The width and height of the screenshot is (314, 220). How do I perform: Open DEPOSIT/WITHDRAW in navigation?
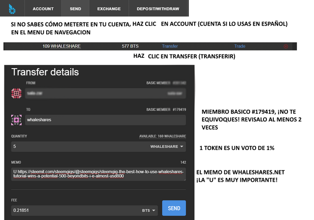click(158, 9)
